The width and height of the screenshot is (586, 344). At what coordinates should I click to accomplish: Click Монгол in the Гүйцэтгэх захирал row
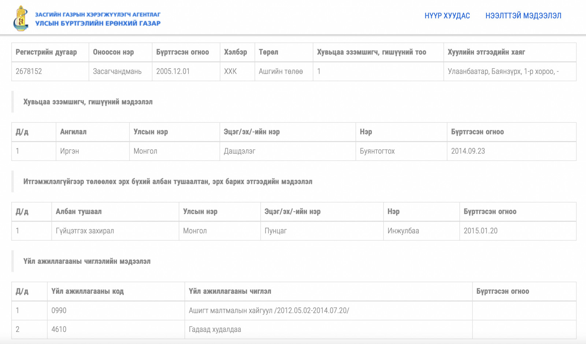tap(195, 231)
